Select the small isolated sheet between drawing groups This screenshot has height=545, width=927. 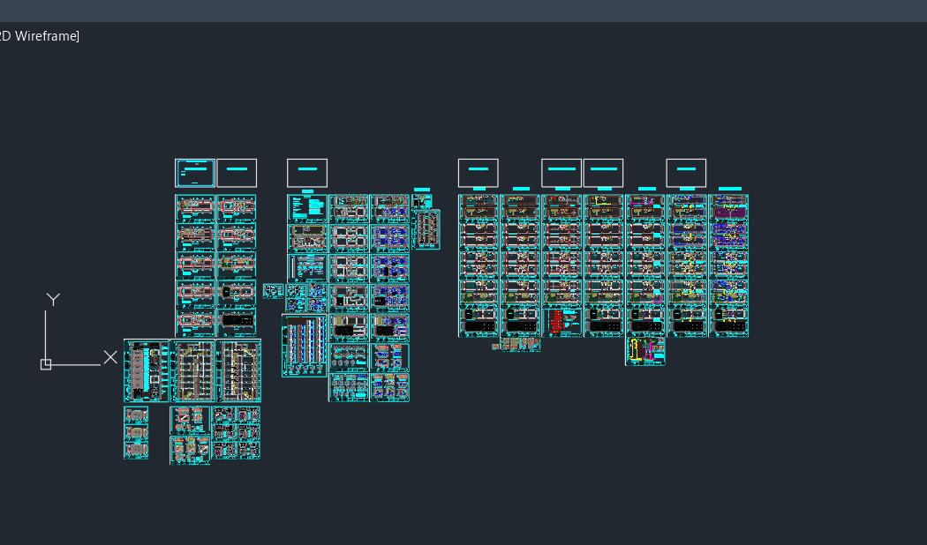273,291
